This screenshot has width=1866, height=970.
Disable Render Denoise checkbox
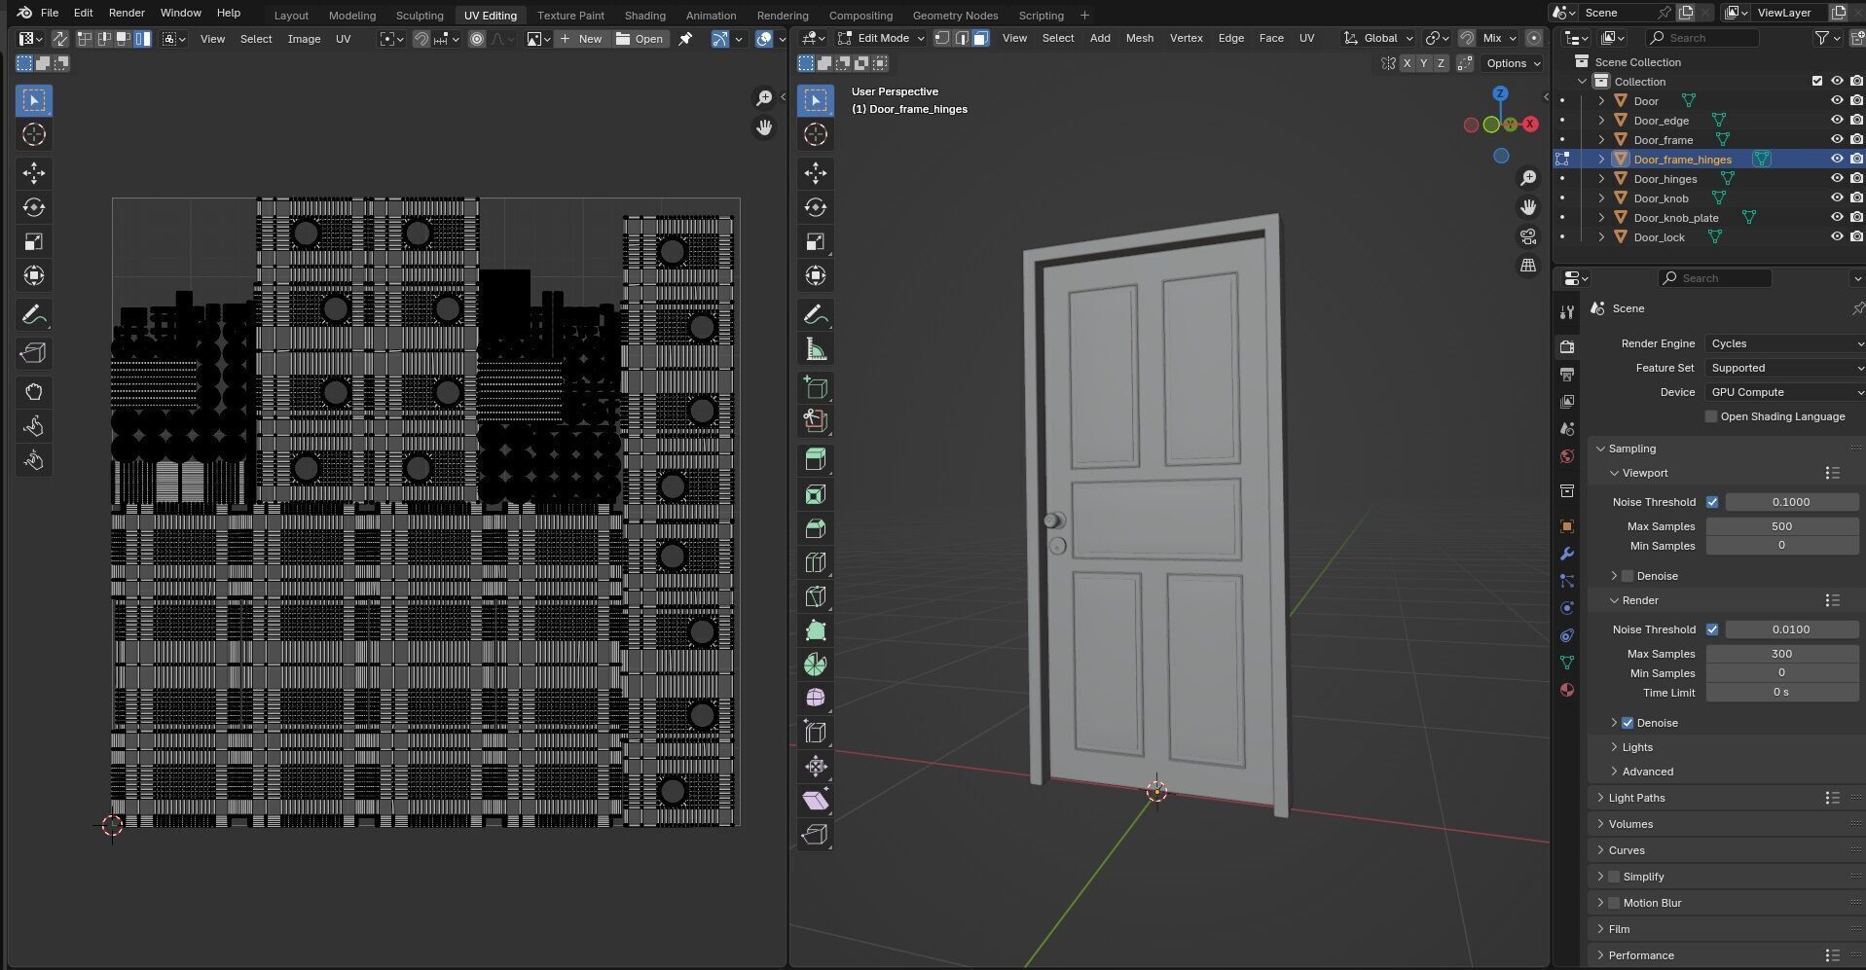1628,723
